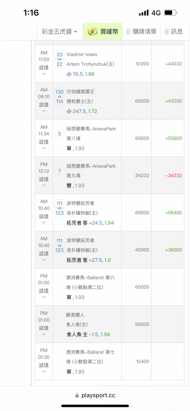Click result number 7 for ArawaPark 第九場
Image resolution: width=190 pixels, height=411 pixels.
click(x=60, y=171)
